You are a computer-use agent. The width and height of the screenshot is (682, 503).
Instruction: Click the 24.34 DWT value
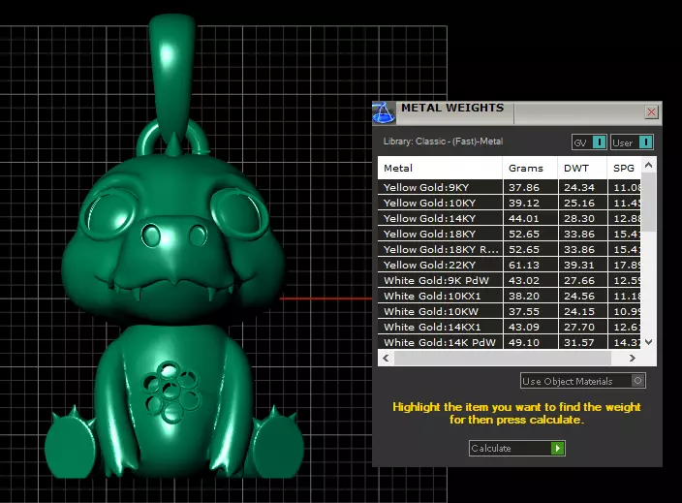point(579,188)
